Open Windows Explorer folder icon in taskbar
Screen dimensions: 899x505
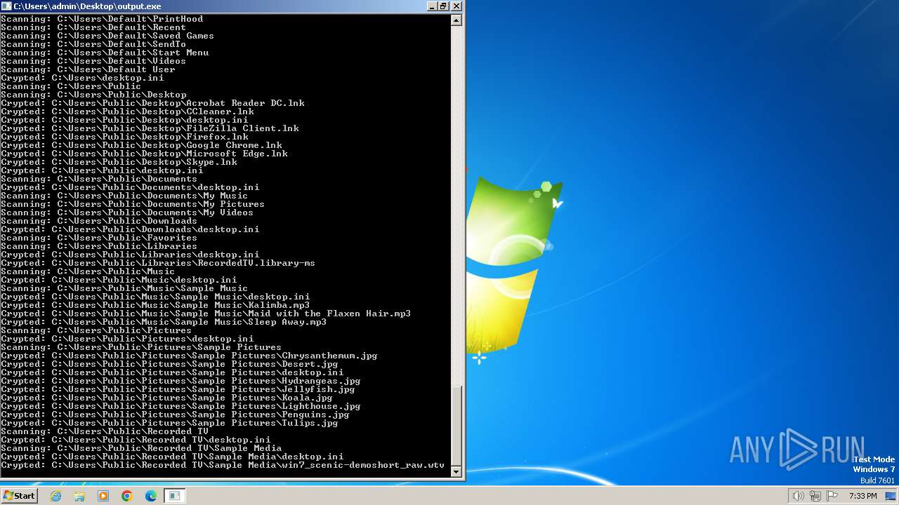79,496
